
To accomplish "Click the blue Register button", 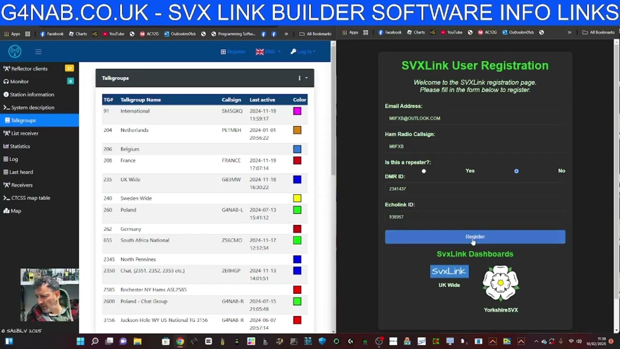I will [475, 237].
